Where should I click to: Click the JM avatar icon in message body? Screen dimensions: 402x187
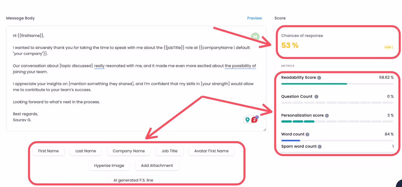point(255,36)
